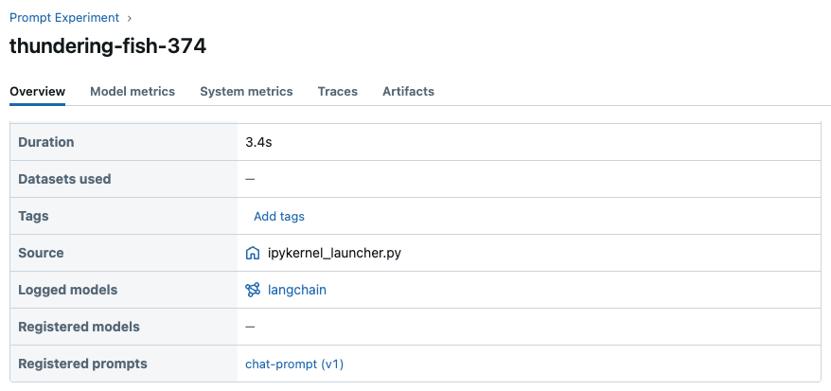Open the chat-prompt (v1) registered prompt
The height and width of the screenshot is (391, 831).
point(294,364)
